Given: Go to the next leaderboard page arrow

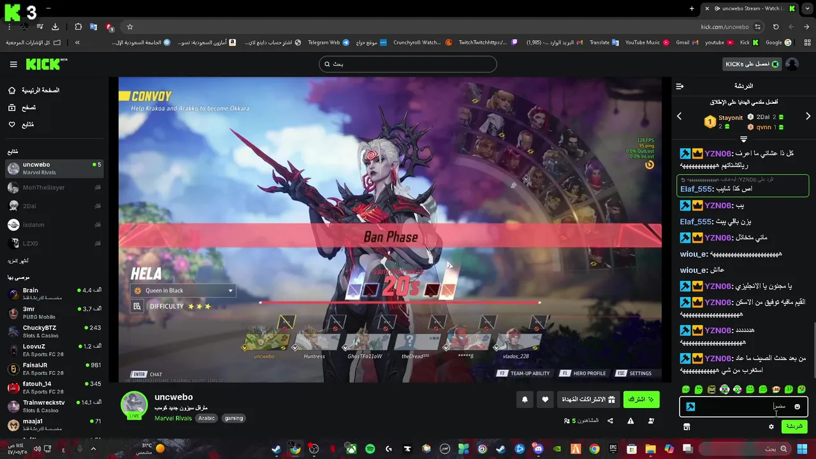Looking at the screenshot, I should coord(808,116).
